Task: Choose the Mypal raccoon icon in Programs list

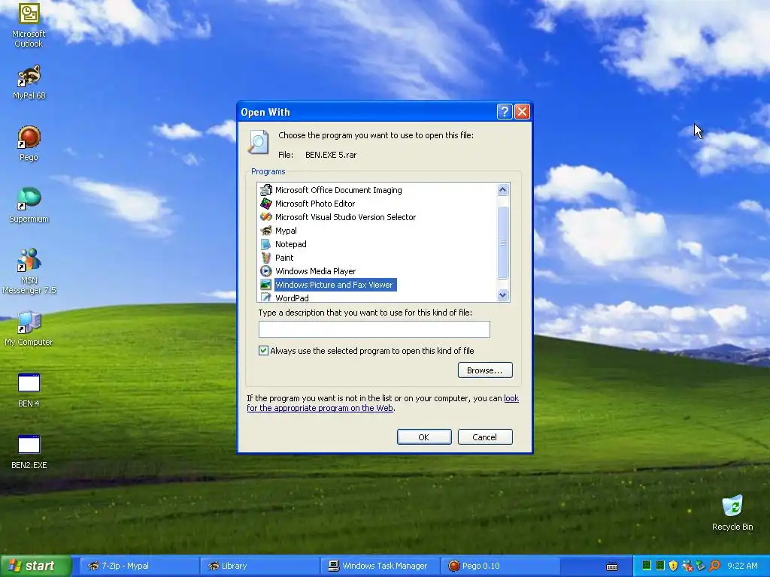Action: click(265, 231)
